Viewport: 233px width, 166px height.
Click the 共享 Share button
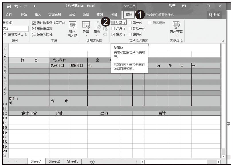pos(215,15)
